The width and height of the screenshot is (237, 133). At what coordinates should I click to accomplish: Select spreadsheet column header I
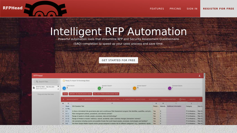click(176, 104)
